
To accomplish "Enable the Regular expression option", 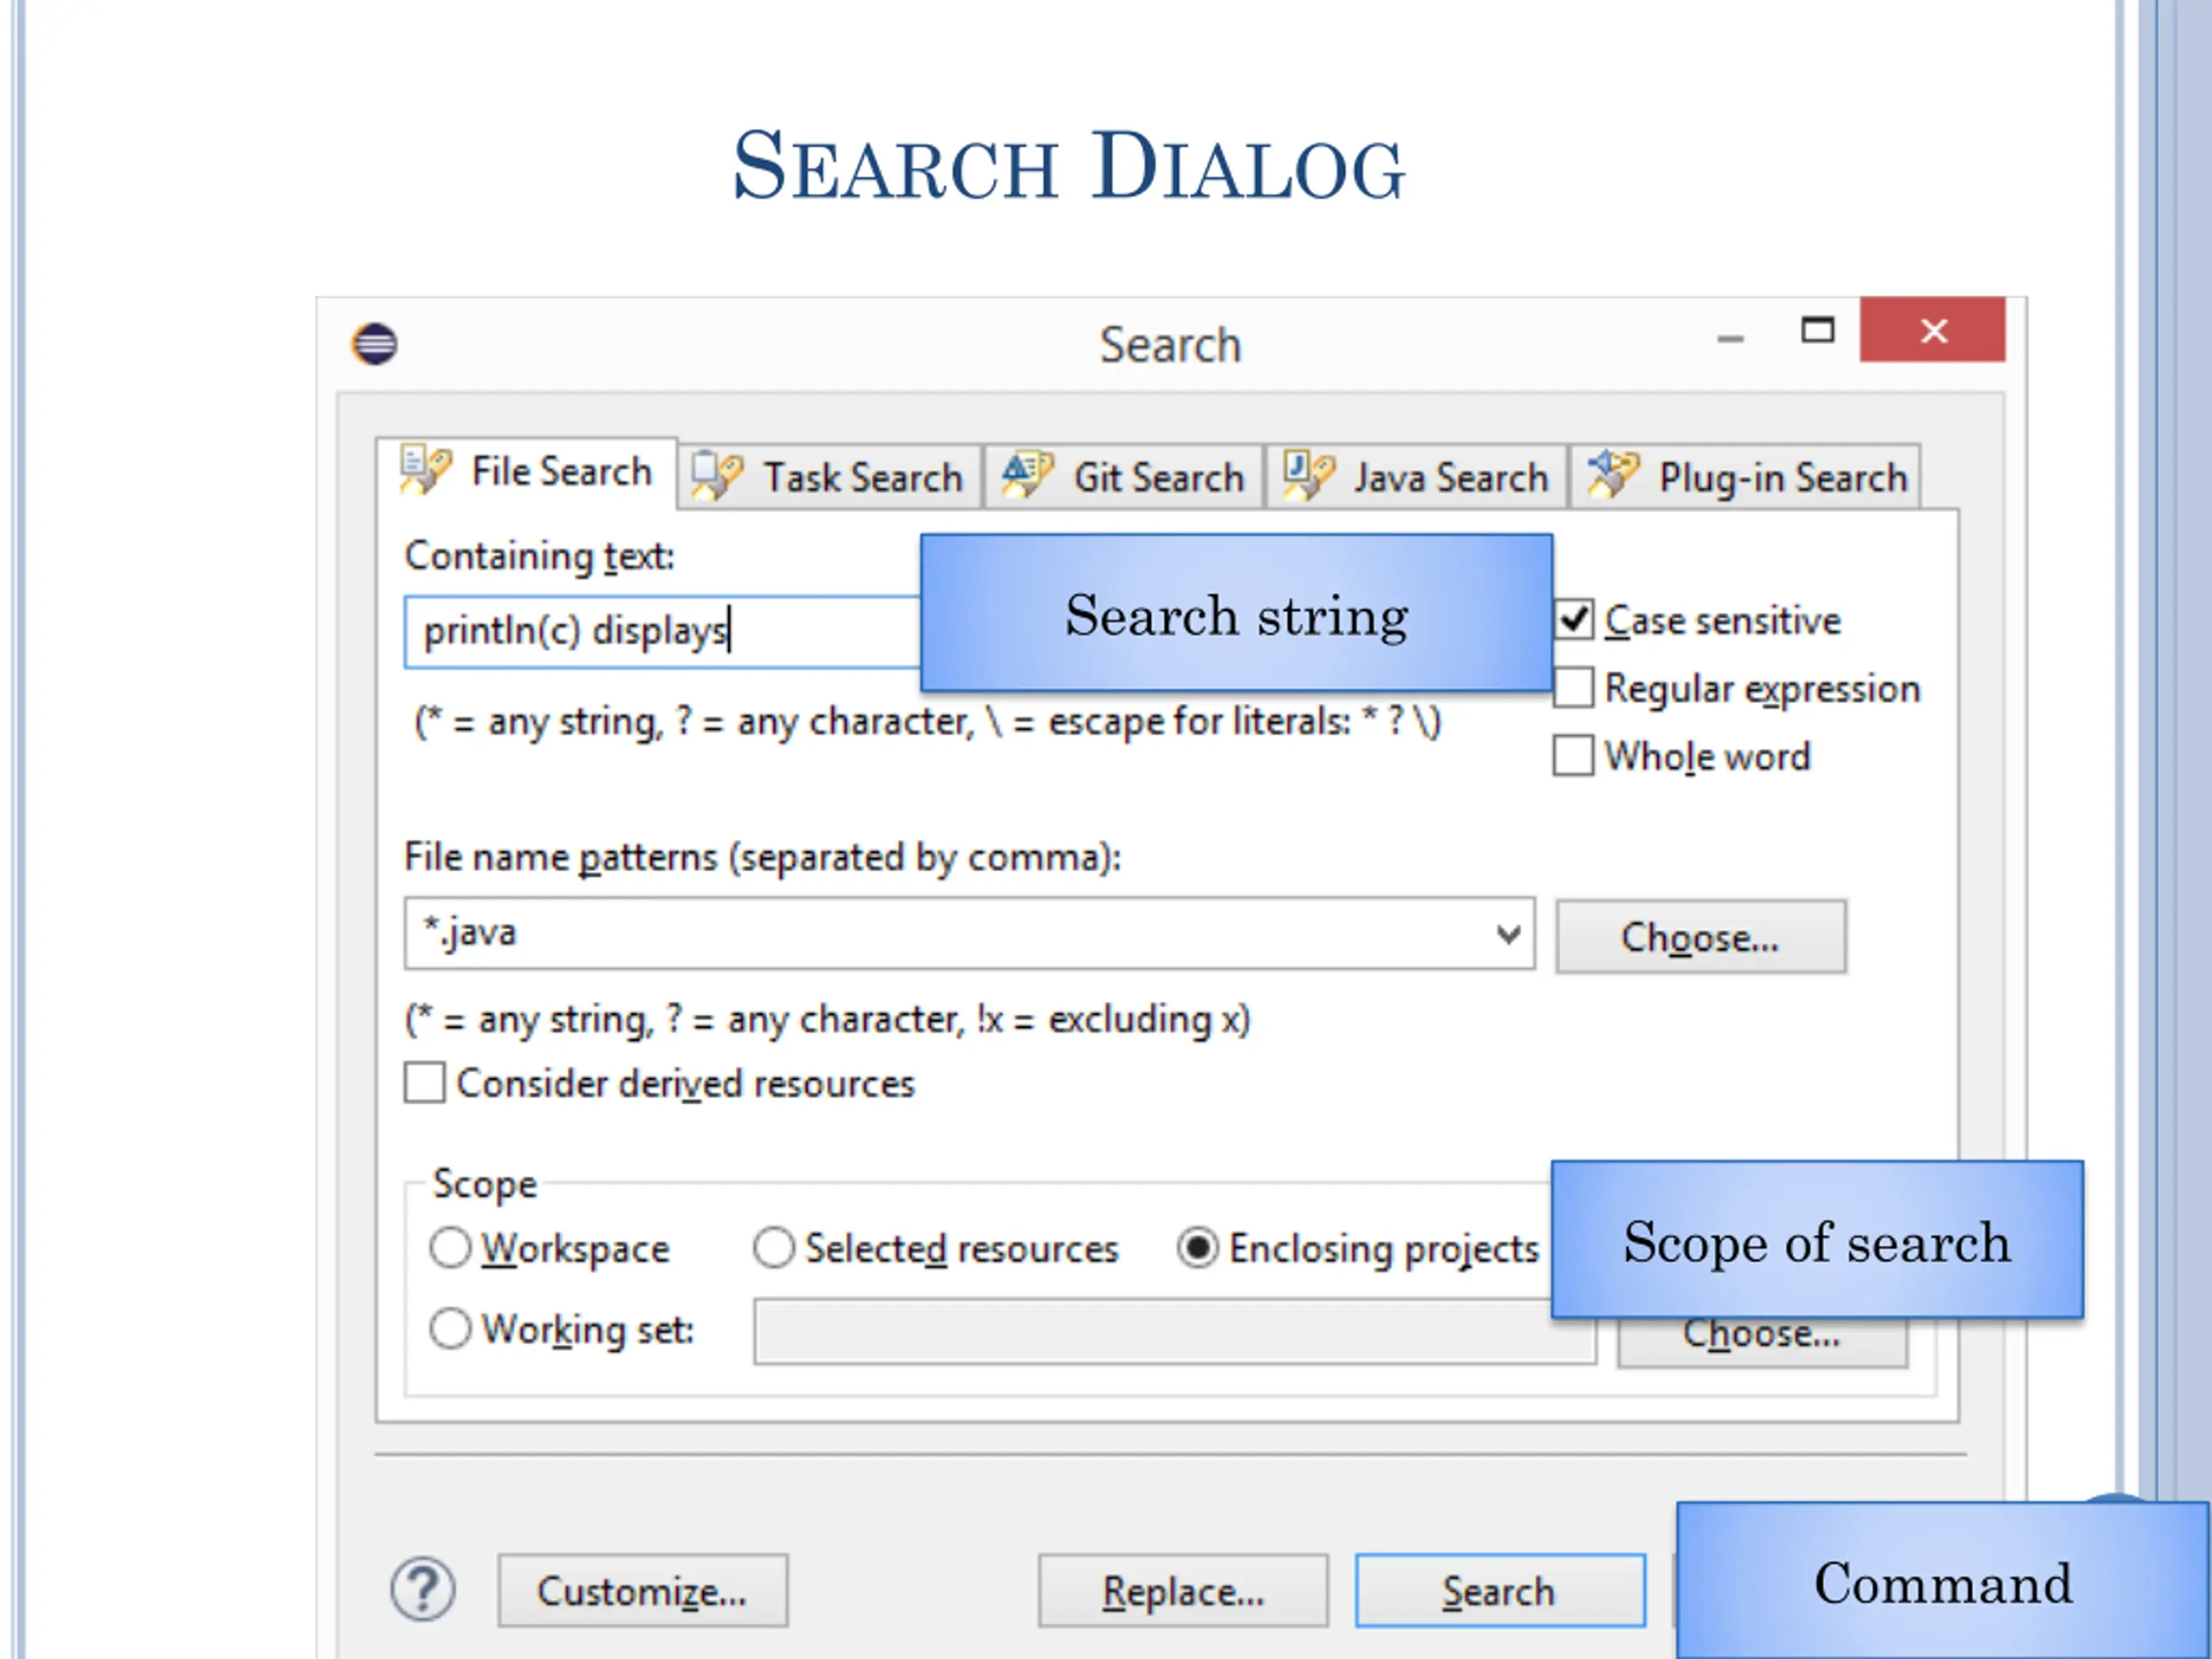I will 1573,688.
